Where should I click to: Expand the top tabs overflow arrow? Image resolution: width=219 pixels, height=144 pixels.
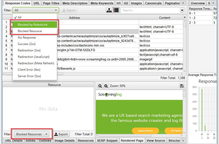click(183, 3)
